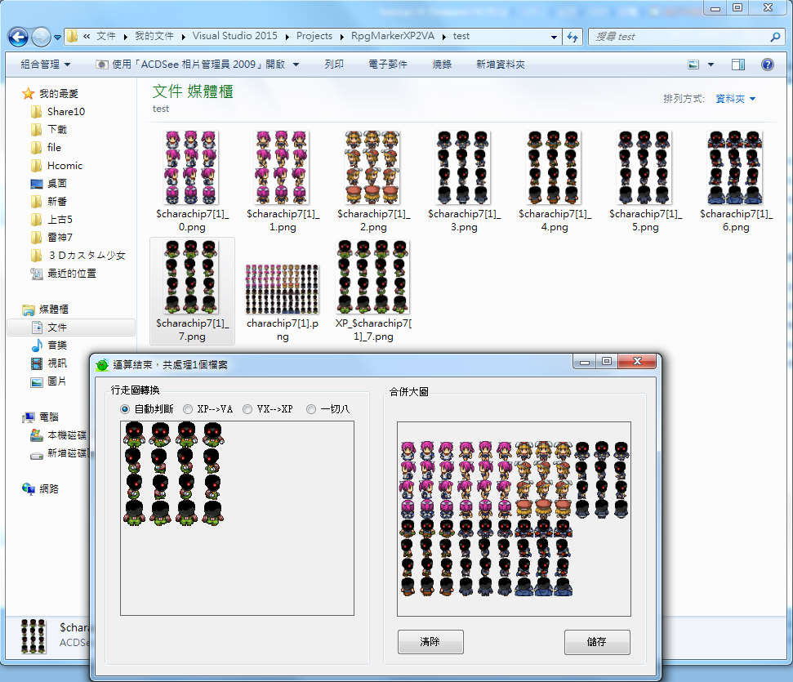Expand the ACDSee open-with dropdown arrow
The image size is (793, 682).
(296, 65)
